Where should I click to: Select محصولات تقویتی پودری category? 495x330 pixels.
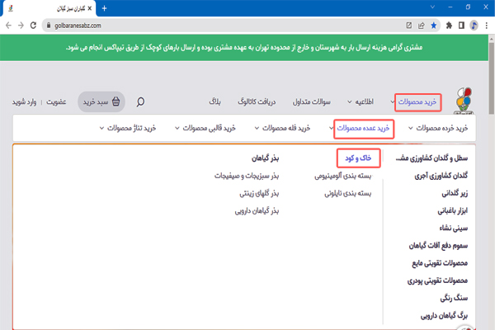pos(437,280)
